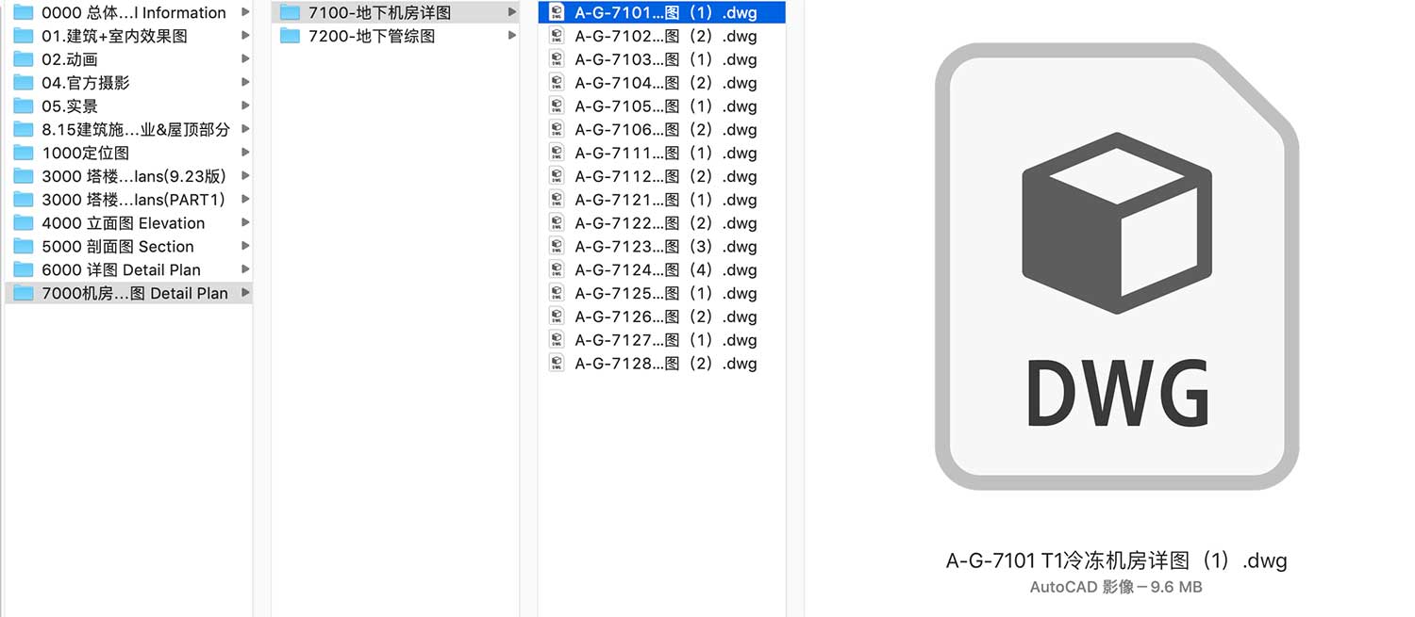Expand the arrow for 01.建筑+室内效果图

(x=245, y=36)
